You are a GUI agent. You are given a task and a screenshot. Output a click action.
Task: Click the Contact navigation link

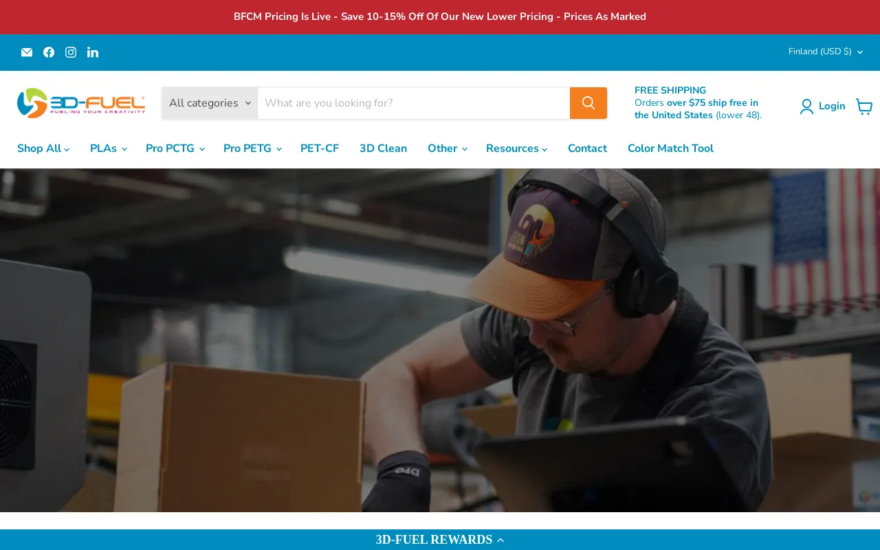[x=587, y=148]
